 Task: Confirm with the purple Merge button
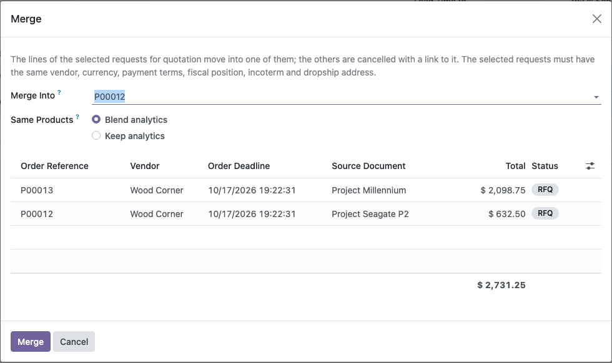31,342
